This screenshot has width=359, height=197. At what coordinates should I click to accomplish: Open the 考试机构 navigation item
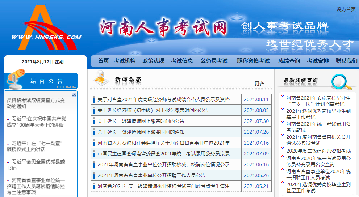pyautogui.click(x=125, y=61)
